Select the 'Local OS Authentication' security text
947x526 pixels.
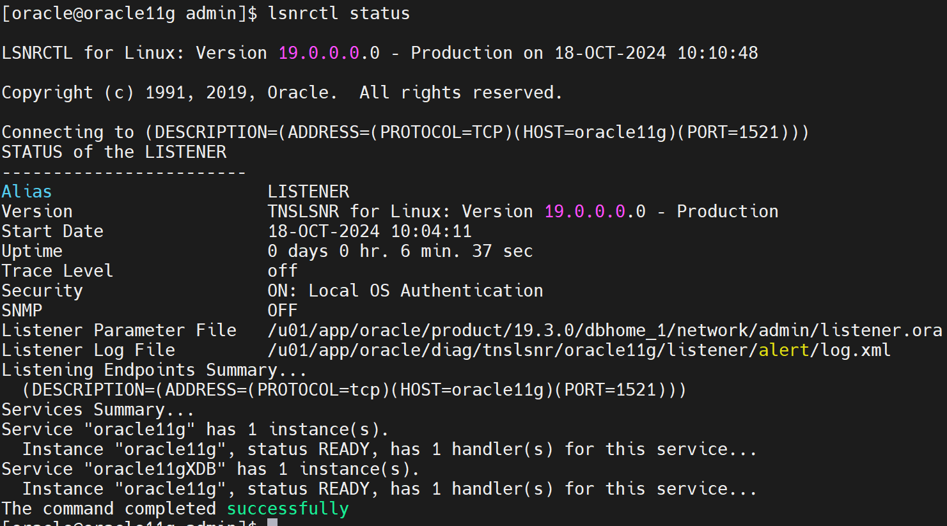425,290
